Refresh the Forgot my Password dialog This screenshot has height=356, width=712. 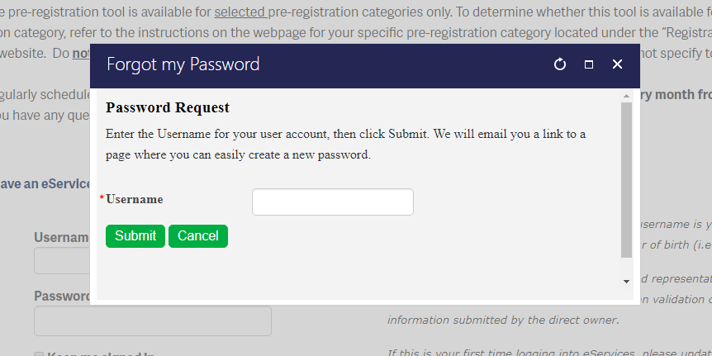560,64
